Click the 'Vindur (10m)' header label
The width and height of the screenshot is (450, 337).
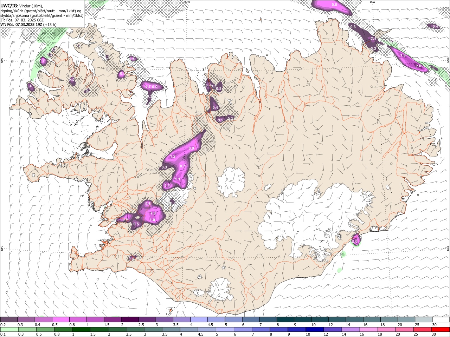click(30, 6)
